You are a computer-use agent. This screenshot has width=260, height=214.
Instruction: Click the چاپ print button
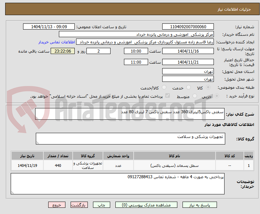click(102, 205)
